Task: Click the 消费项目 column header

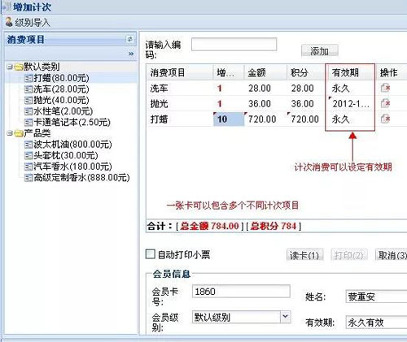Action: pos(179,72)
